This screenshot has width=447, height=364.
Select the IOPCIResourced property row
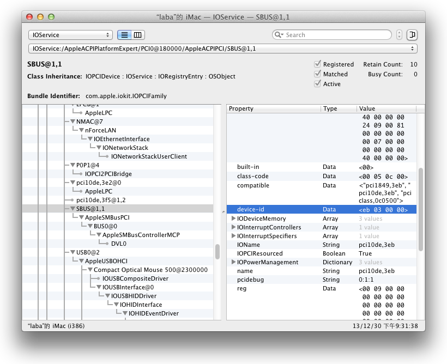point(322,253)
